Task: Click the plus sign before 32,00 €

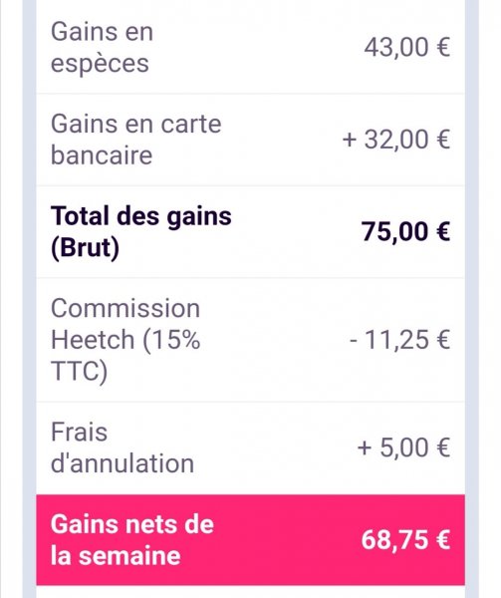Action: coord(349,140)
